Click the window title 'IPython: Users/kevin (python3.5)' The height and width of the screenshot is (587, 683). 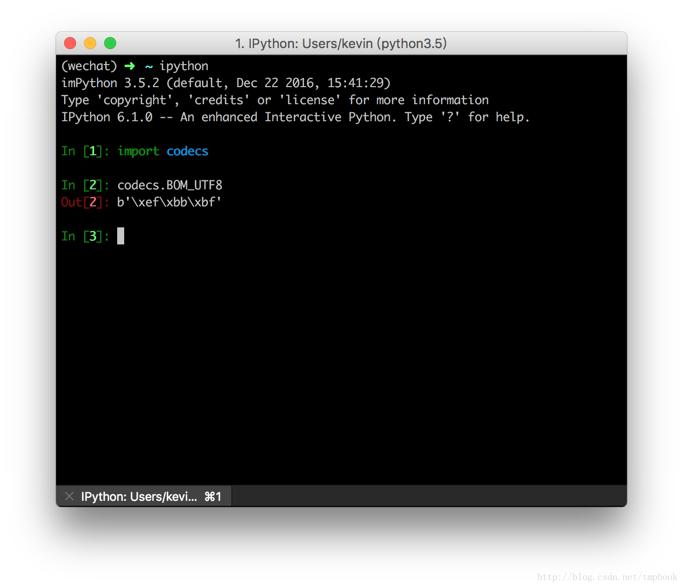341,44
